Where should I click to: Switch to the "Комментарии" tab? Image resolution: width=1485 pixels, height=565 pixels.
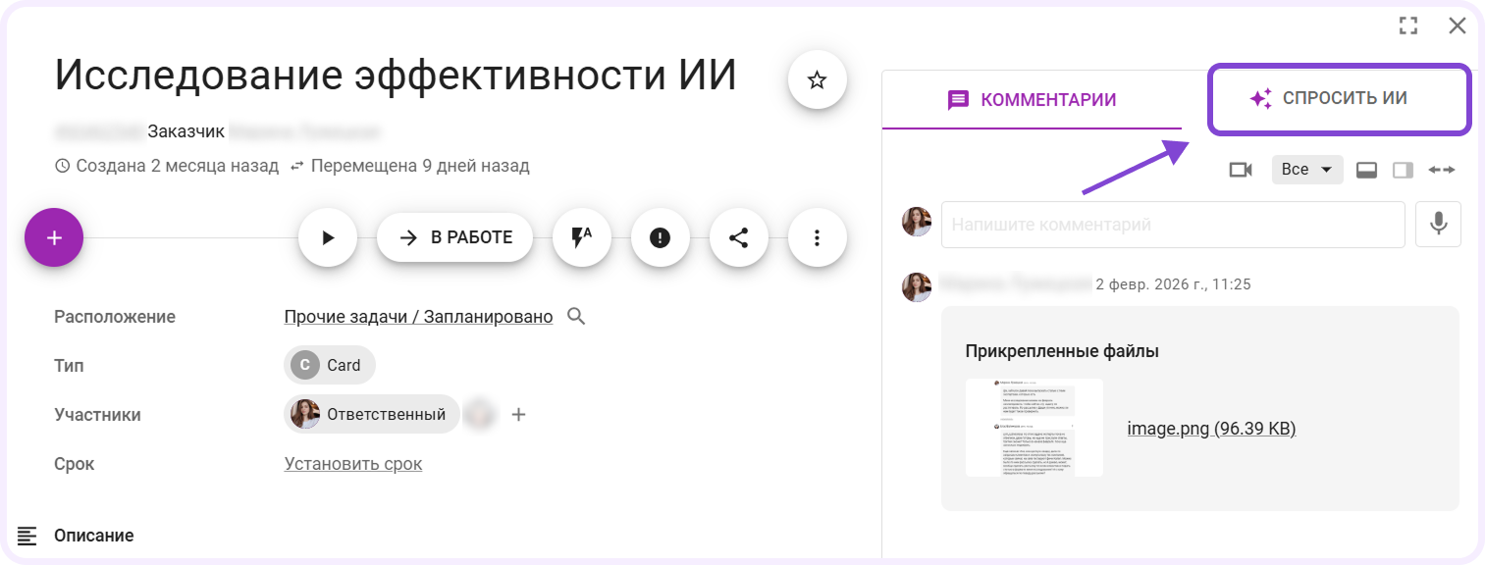(1032, 100)
